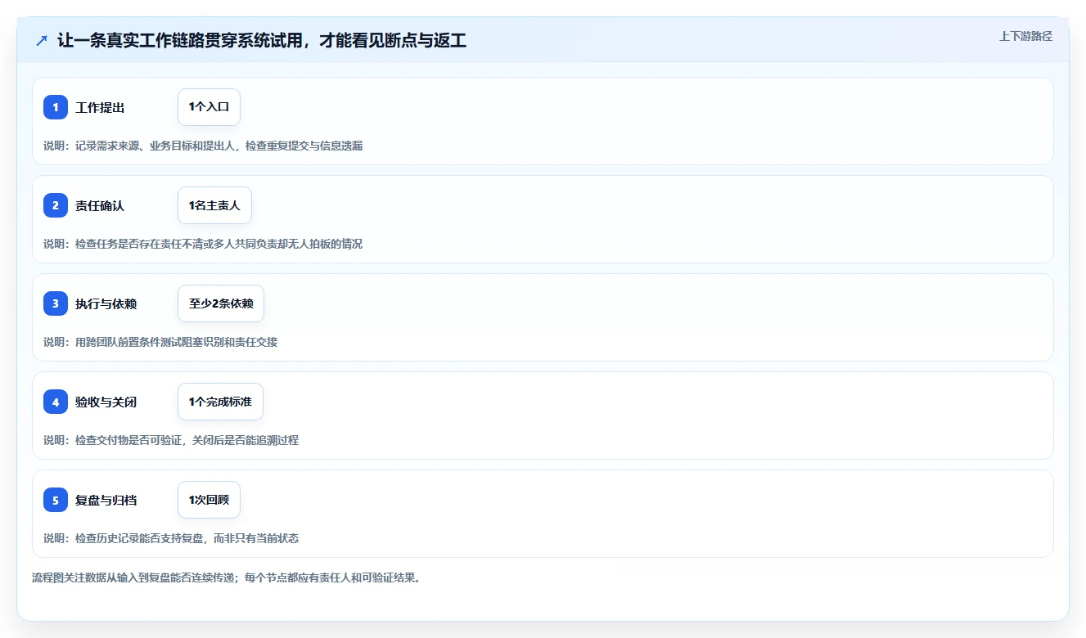Click the header title 让一条真实工作链路贯穿系统试用
1086x638 pixels.
(262, 41)
